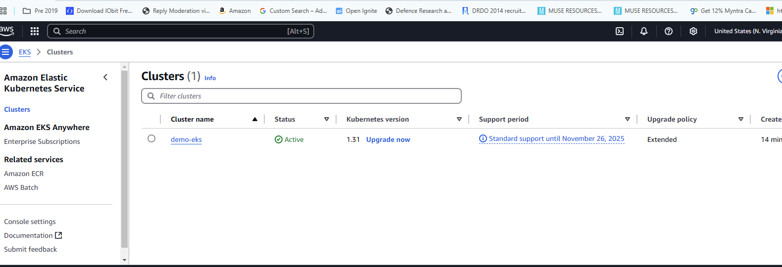Click the Kubernetes version 1.31 value
The width and height of the screenshot is (782, 267).
point(353,139)
